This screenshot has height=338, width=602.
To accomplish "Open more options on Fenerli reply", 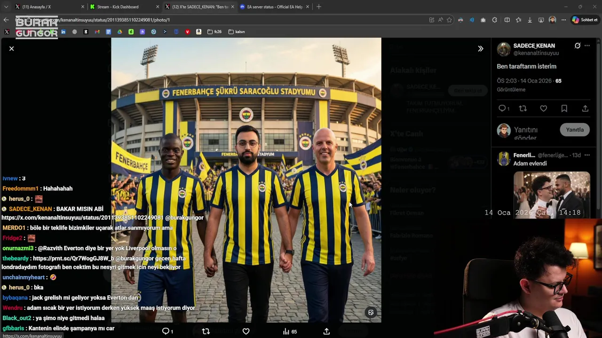I will (x=587, y=155).
